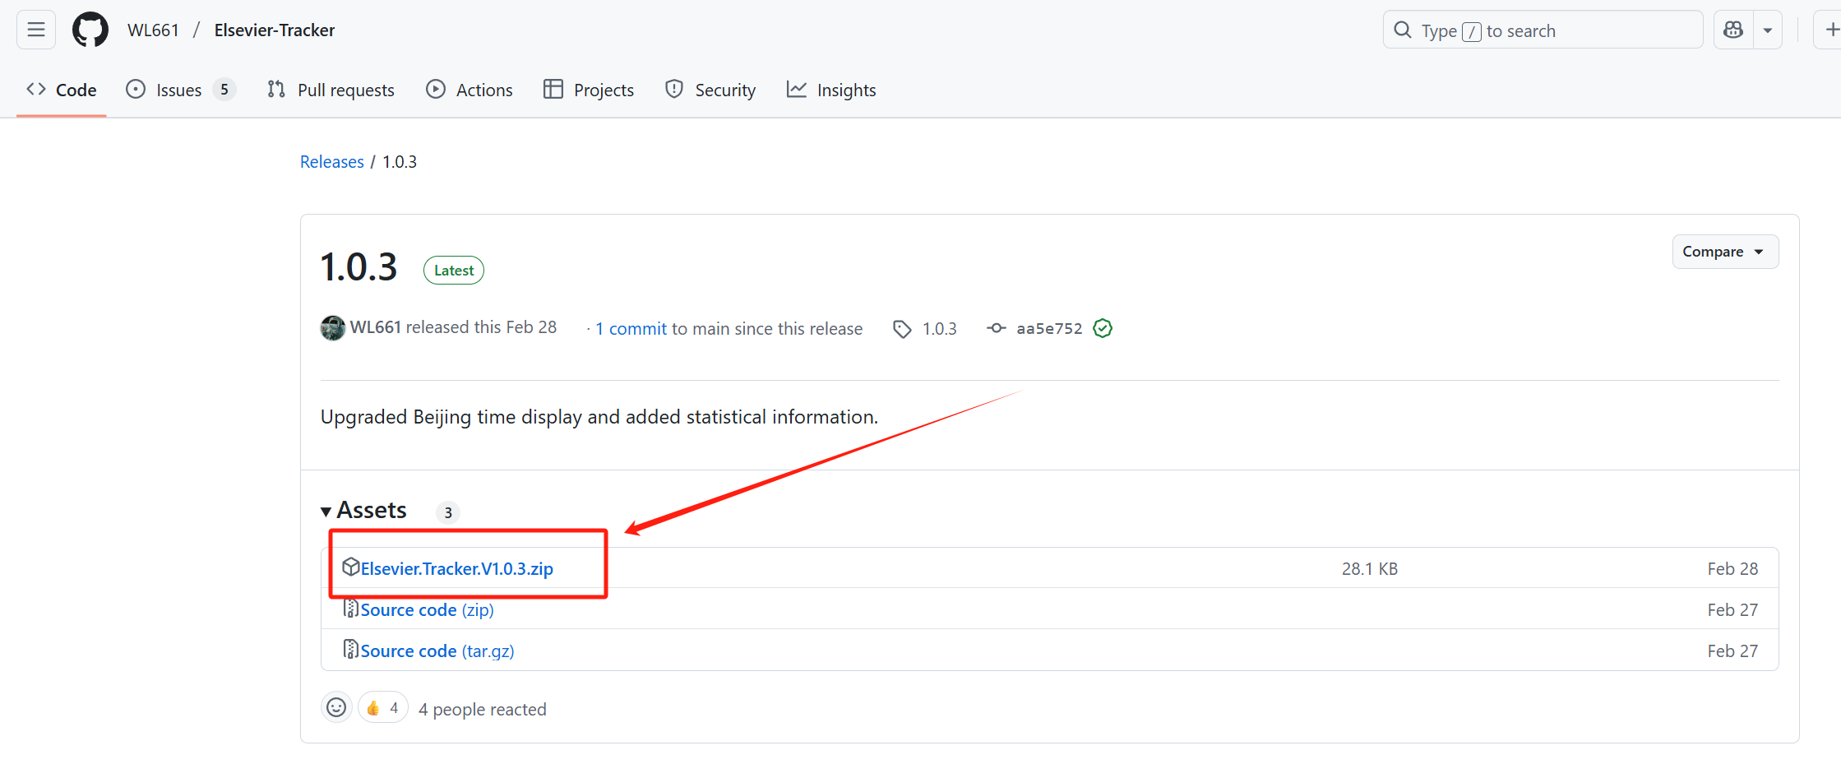Open the Pull requests tab
This screenshot has width=1841, height=764.
[331, 90]
